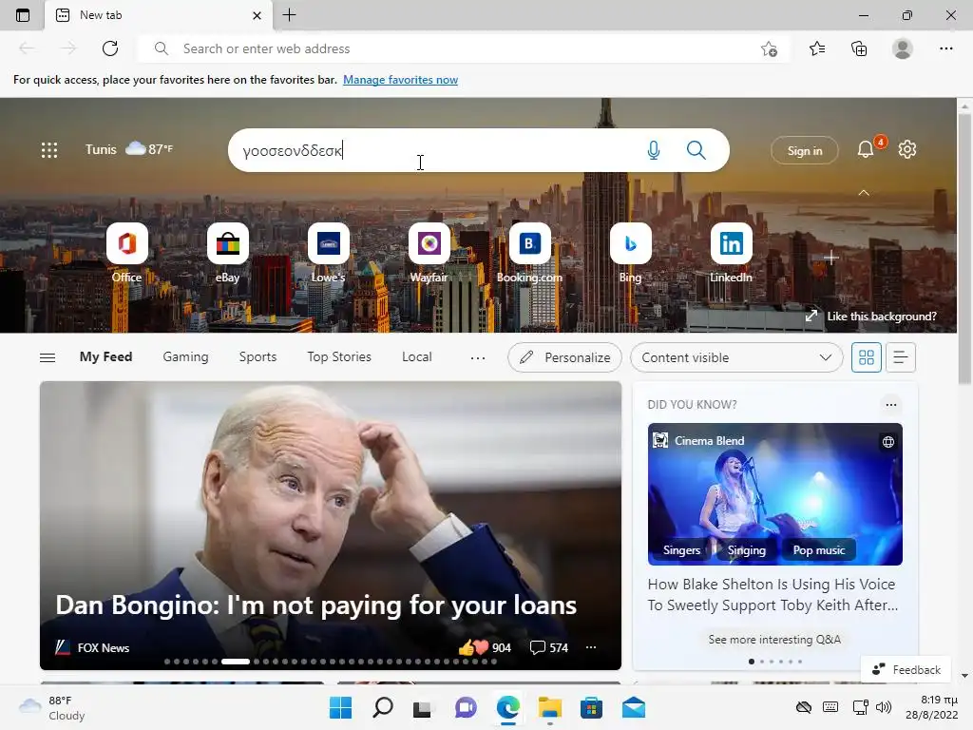The image size is (973, 730).
Task: Open the feed hamburger menu
Action: pyautogui.click(x=48, y=357)
